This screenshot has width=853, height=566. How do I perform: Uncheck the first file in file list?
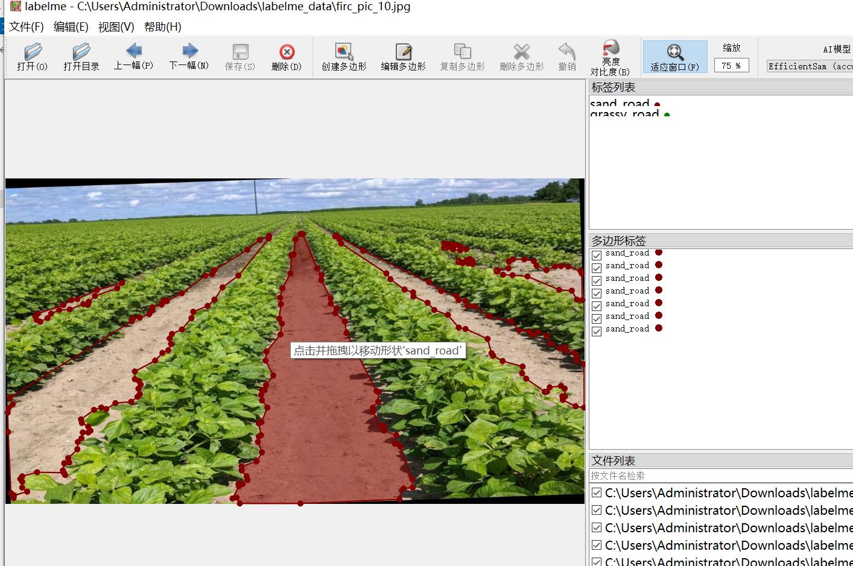click(x=597, y=493)
